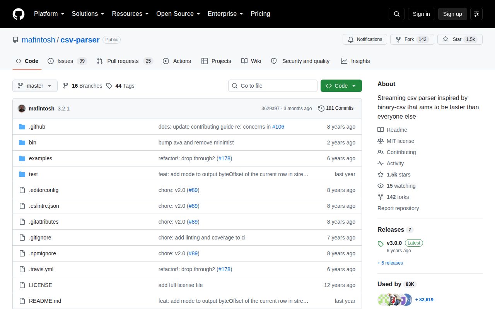This screenshot has width=495, height=309.
Task: Fork the repository with the Fork button
Action: (412, 39)
